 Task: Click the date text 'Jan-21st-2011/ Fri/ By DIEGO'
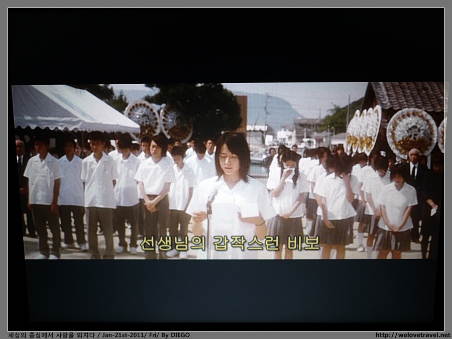point(146,335)
